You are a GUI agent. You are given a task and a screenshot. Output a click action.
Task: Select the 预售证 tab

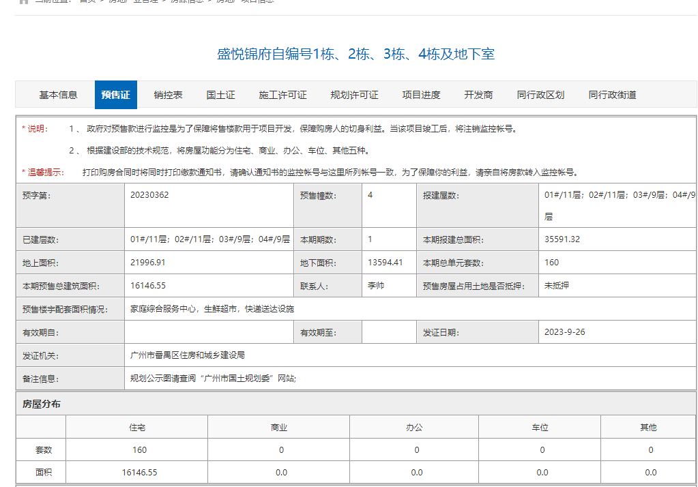tap(116, 95)
